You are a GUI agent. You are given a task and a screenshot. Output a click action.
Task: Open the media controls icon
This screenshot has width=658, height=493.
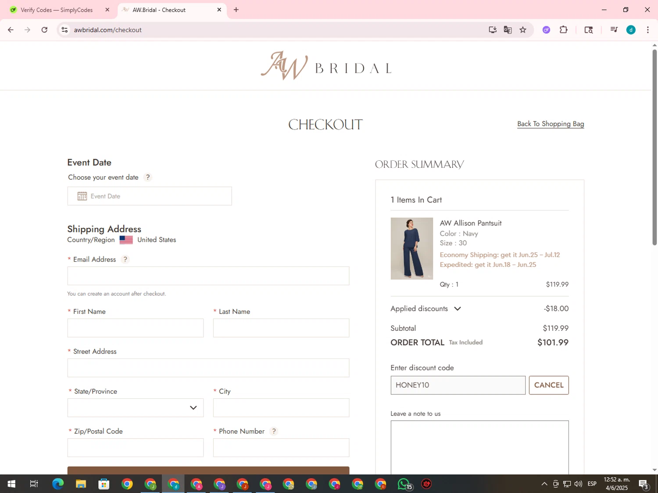point(614,30)
